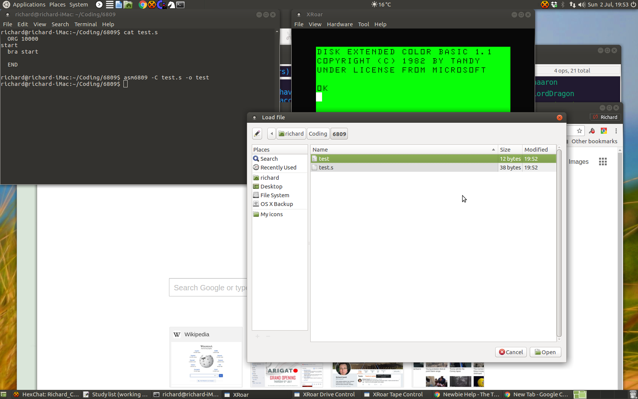
Task: Click the Open button in Load file
Action: (x=545, y=352)
